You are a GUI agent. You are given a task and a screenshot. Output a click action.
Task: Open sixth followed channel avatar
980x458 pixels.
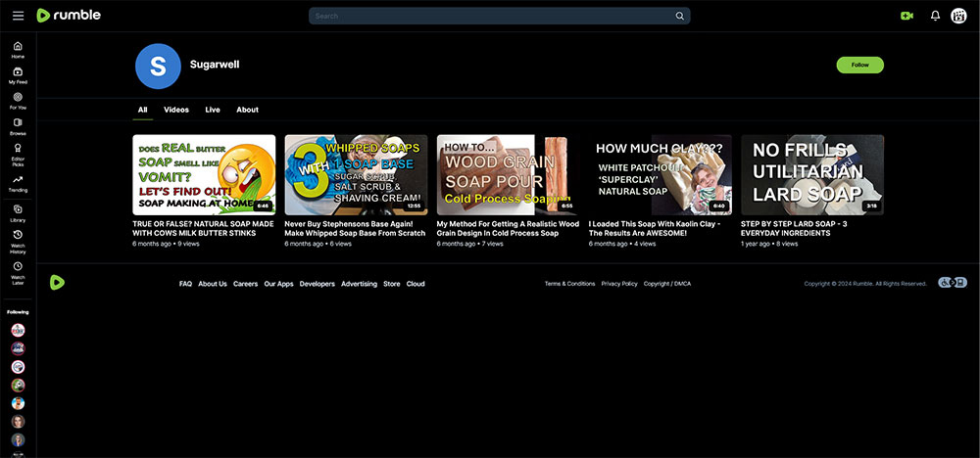pos(18,421)
